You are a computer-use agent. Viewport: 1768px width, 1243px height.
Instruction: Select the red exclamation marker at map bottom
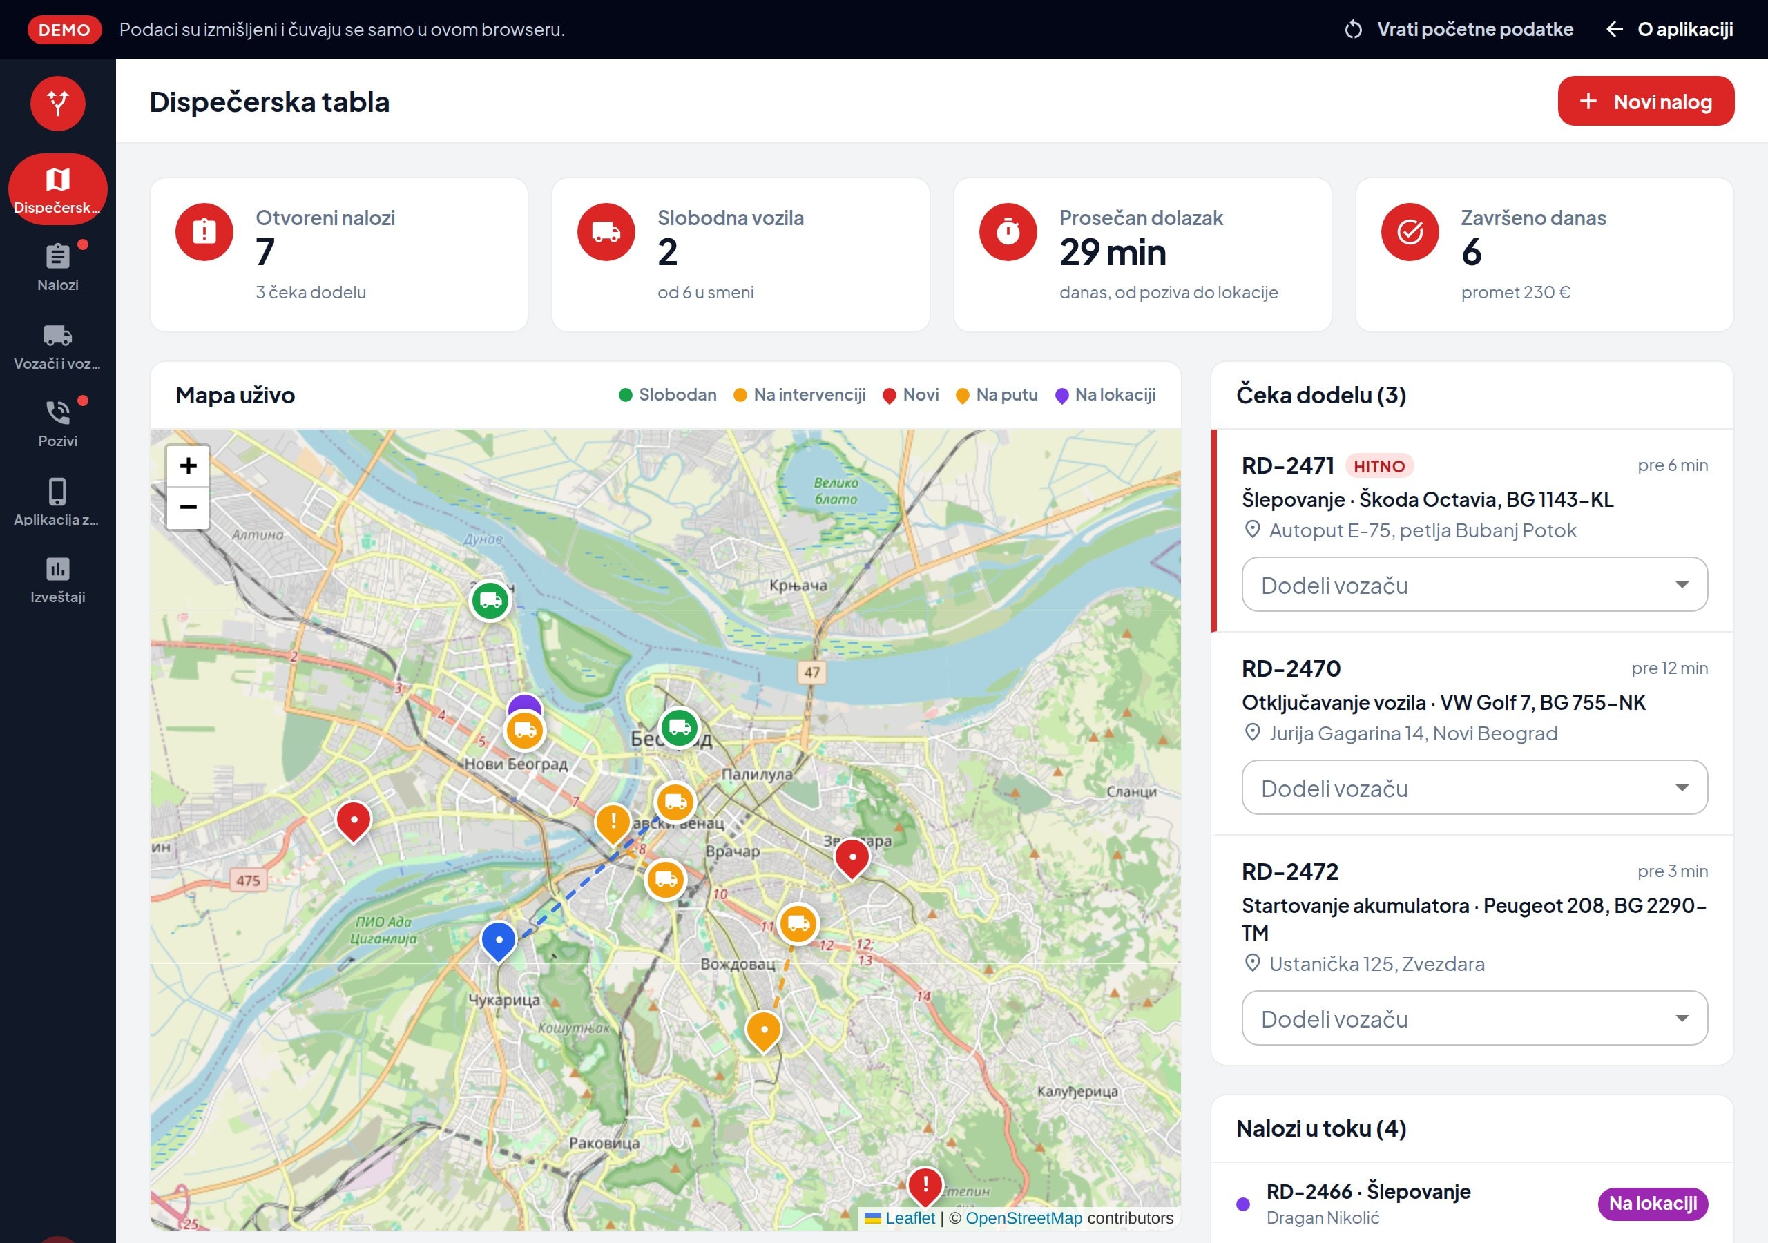925,1186
